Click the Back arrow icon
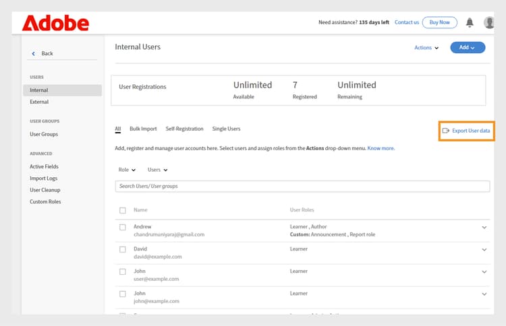This screenshot has width=506, height=326. click(x=34, y=53)
